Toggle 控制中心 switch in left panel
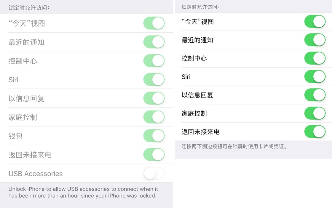The width and height of the screenshot is (332, 208). [x=154, y=61]
